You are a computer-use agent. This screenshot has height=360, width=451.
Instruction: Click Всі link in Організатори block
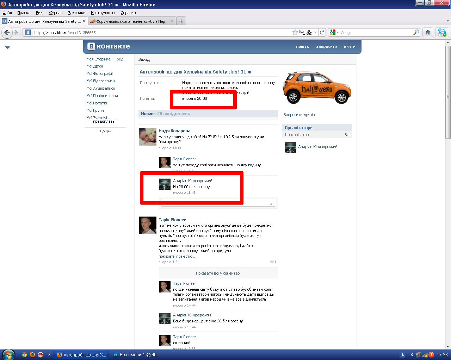pyautogui.click(x=347, y=135)
